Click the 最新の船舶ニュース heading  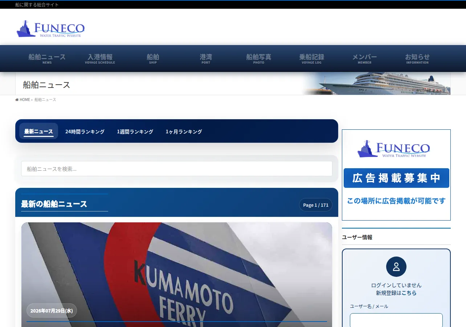(54, 204)
